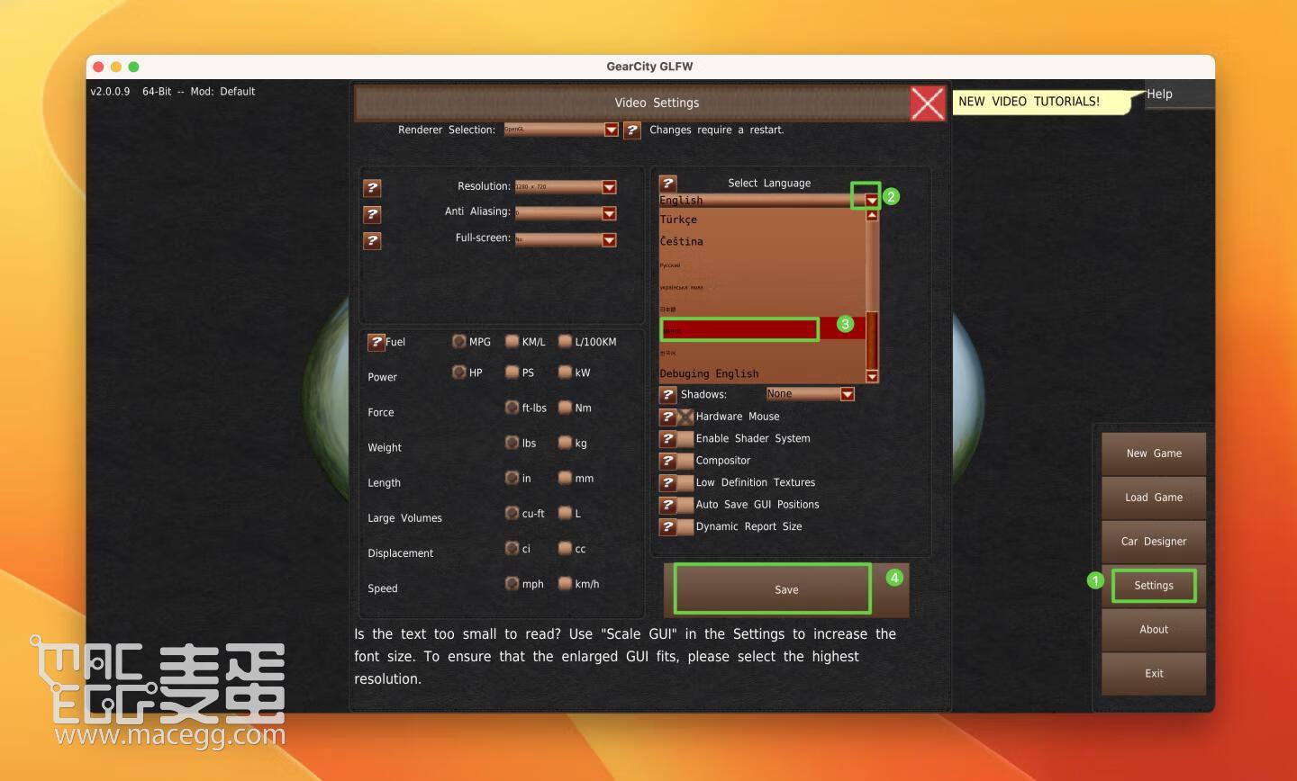Select mm length unit

pyautogui.click(x=565, y=477)
